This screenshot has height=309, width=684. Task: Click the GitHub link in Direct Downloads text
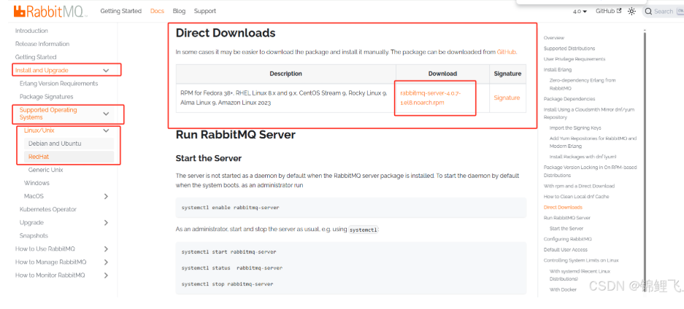coord(507,52)
